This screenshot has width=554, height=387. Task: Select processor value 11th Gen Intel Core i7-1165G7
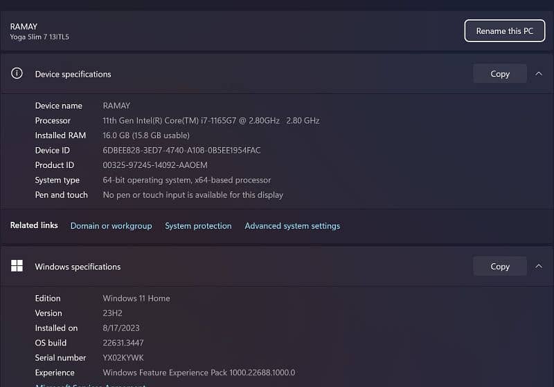pyautogui.click(x=211, y=120)
